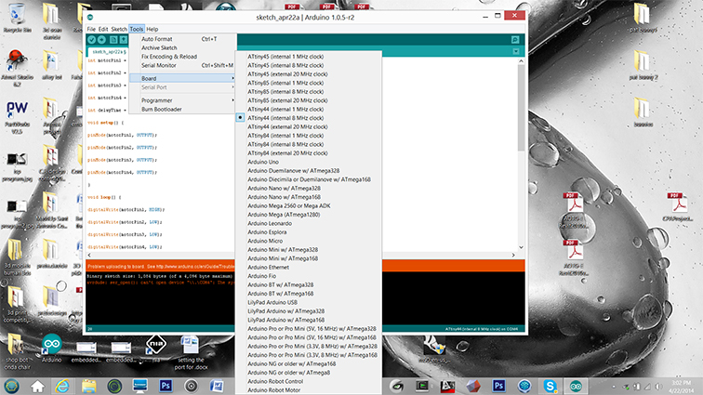Select ATtiny85 (internal 8 MHz clock) board
Image resolution: width=703 pixels, height=395 pixels.
pos(285,91)
